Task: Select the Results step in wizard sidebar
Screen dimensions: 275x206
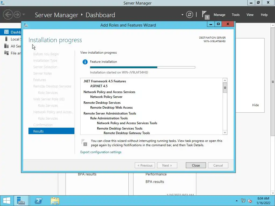Action: pyautogui.click(x=51, y=131)
